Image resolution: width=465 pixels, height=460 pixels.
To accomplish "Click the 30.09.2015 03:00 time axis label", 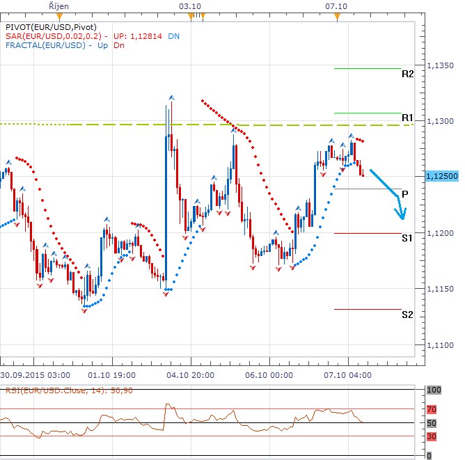I will (x=31, y=374).
